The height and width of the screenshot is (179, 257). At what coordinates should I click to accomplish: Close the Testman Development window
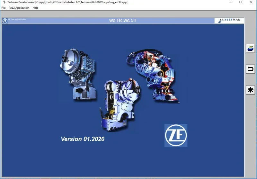coord(251,2)
